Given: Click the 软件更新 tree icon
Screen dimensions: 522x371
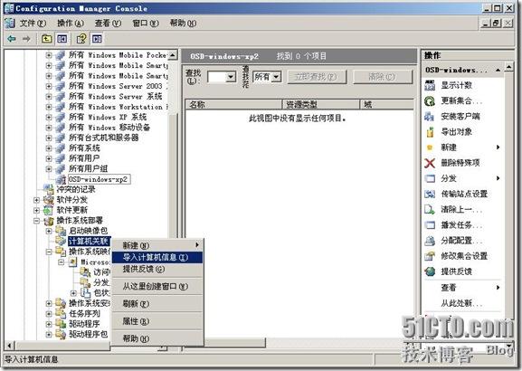Looking at the screenshot, I should click(49, 210).
